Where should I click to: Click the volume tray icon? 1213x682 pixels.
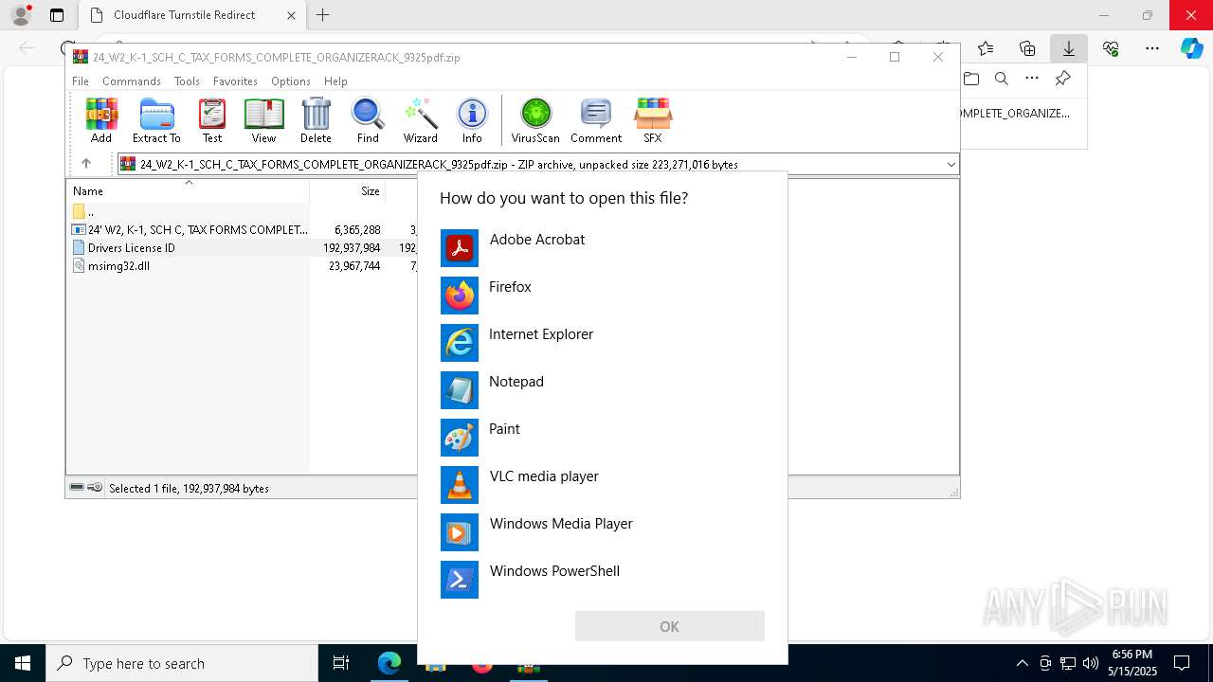point(1091,663)
